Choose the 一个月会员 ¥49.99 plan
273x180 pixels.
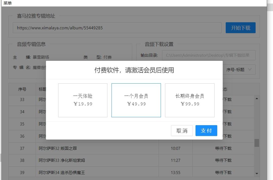136,100
